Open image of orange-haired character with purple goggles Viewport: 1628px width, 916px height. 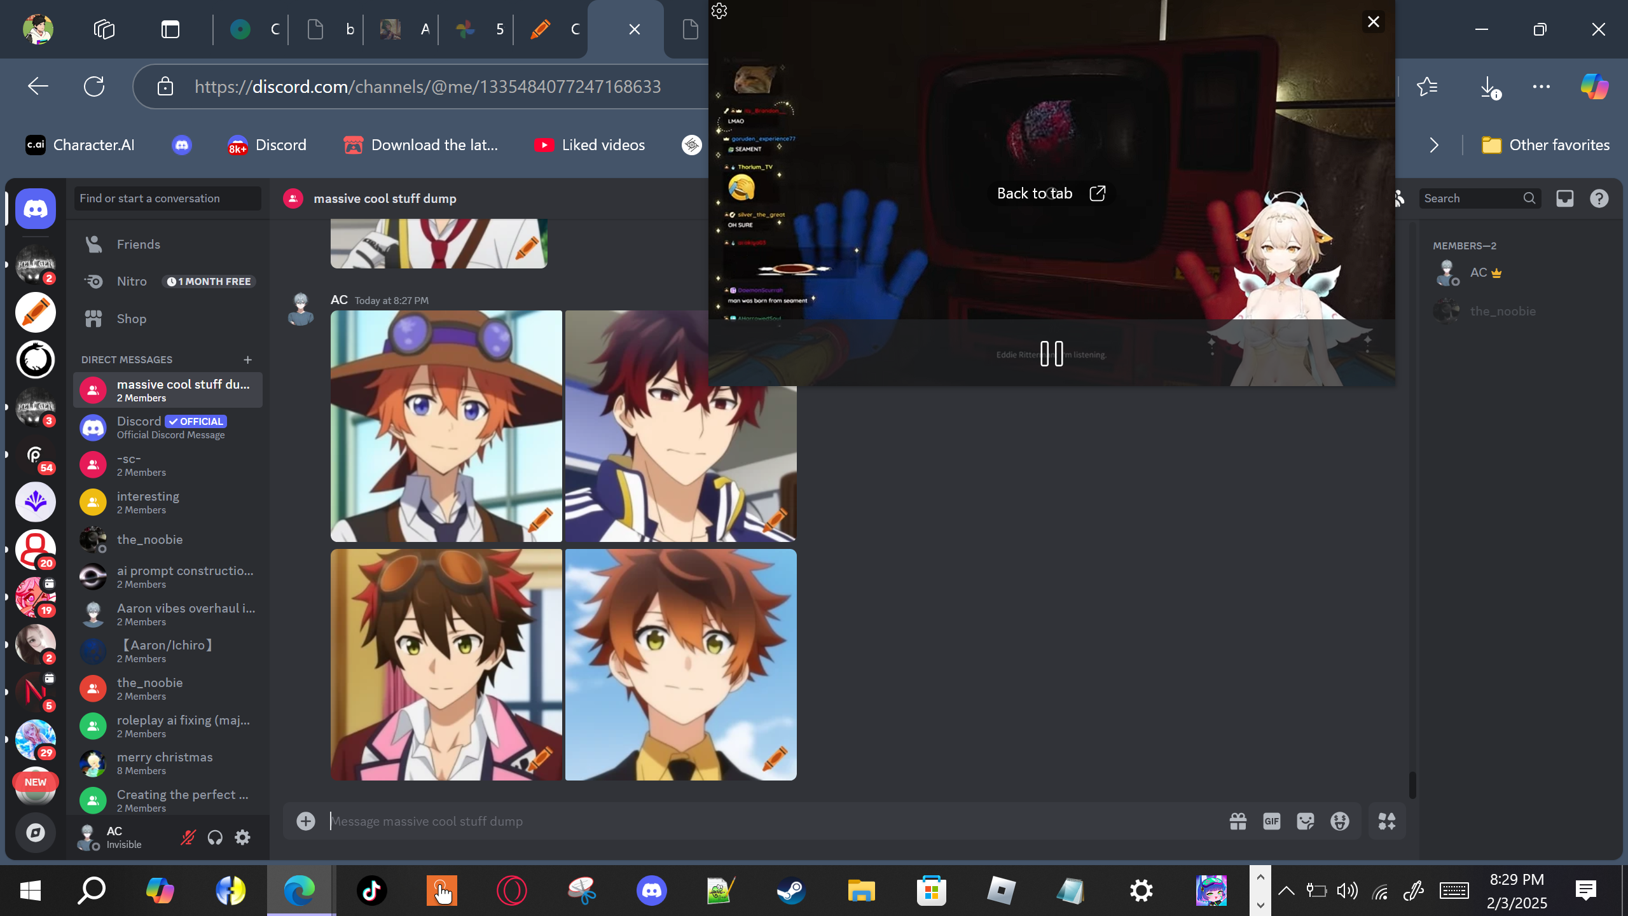coord(446,426)
